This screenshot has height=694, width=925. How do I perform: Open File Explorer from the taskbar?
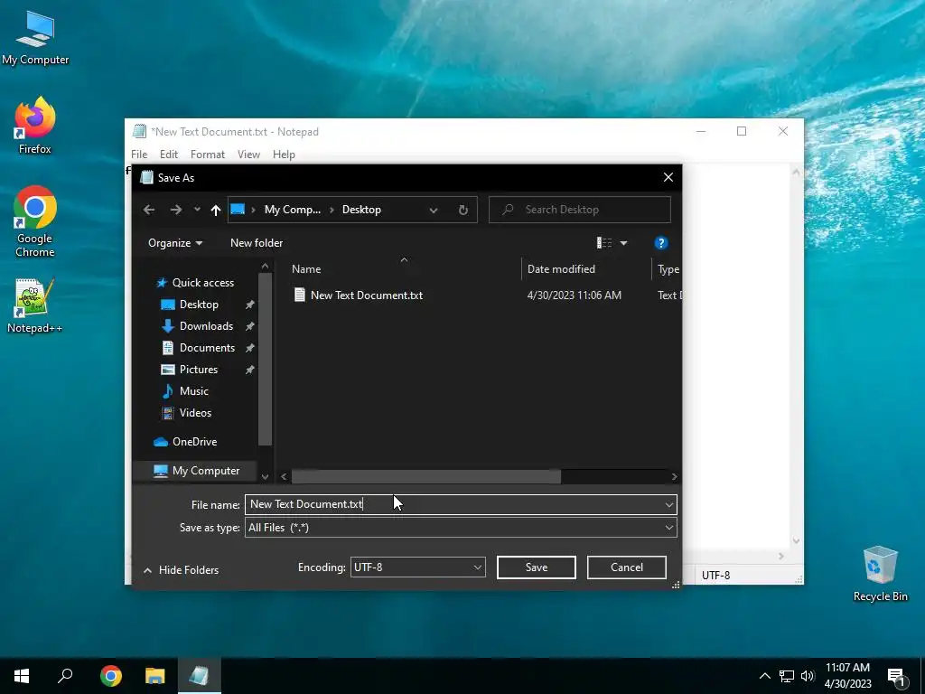point(155,676)
